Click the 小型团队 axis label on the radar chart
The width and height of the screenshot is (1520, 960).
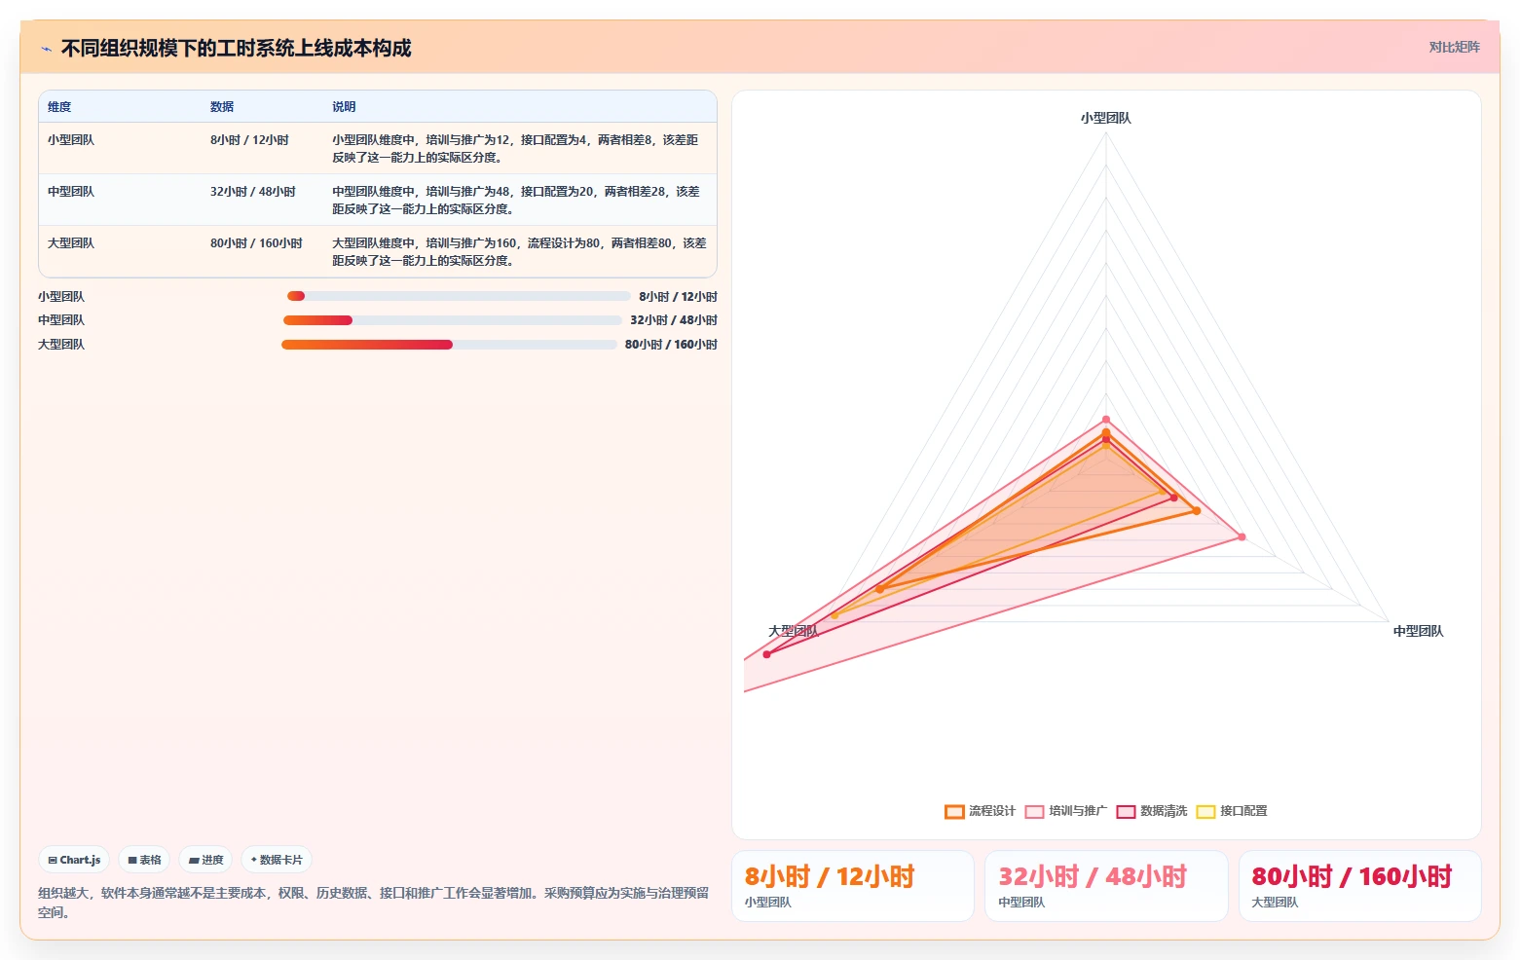(x=1106, y=118)
